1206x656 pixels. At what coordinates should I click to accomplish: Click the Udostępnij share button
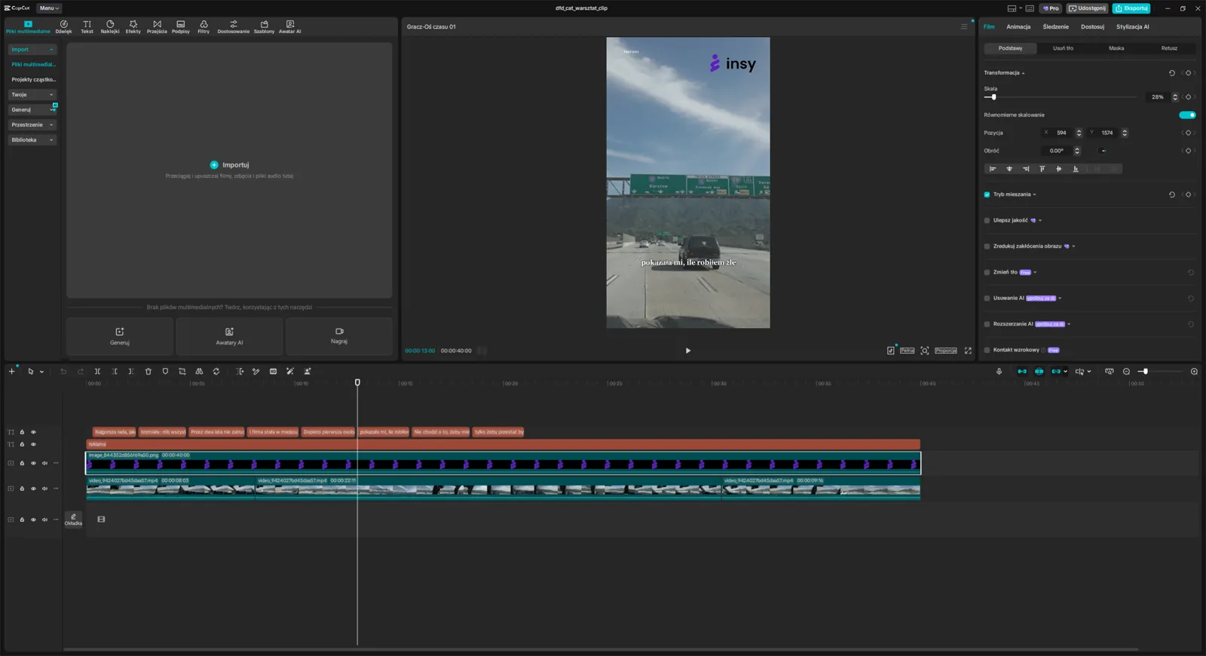coord(1087,8)
